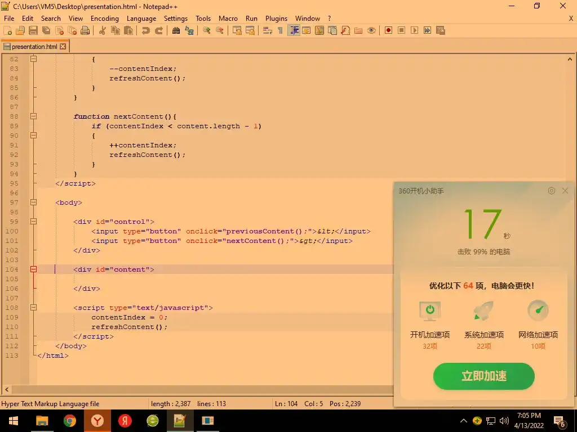Open 360 popup settings gear icon

pos(551,191)
